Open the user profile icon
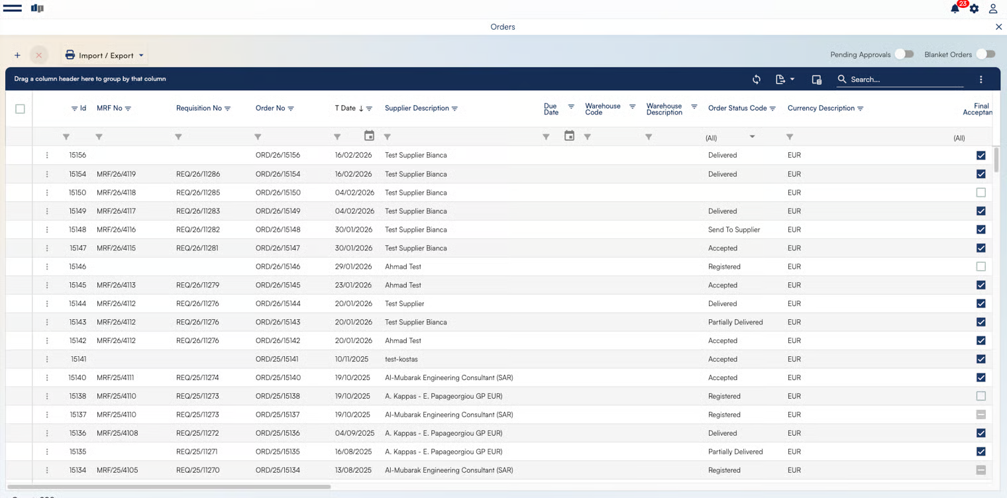Image resolution: width=1007 pixels, height=498 pixels. click(993, 9)
